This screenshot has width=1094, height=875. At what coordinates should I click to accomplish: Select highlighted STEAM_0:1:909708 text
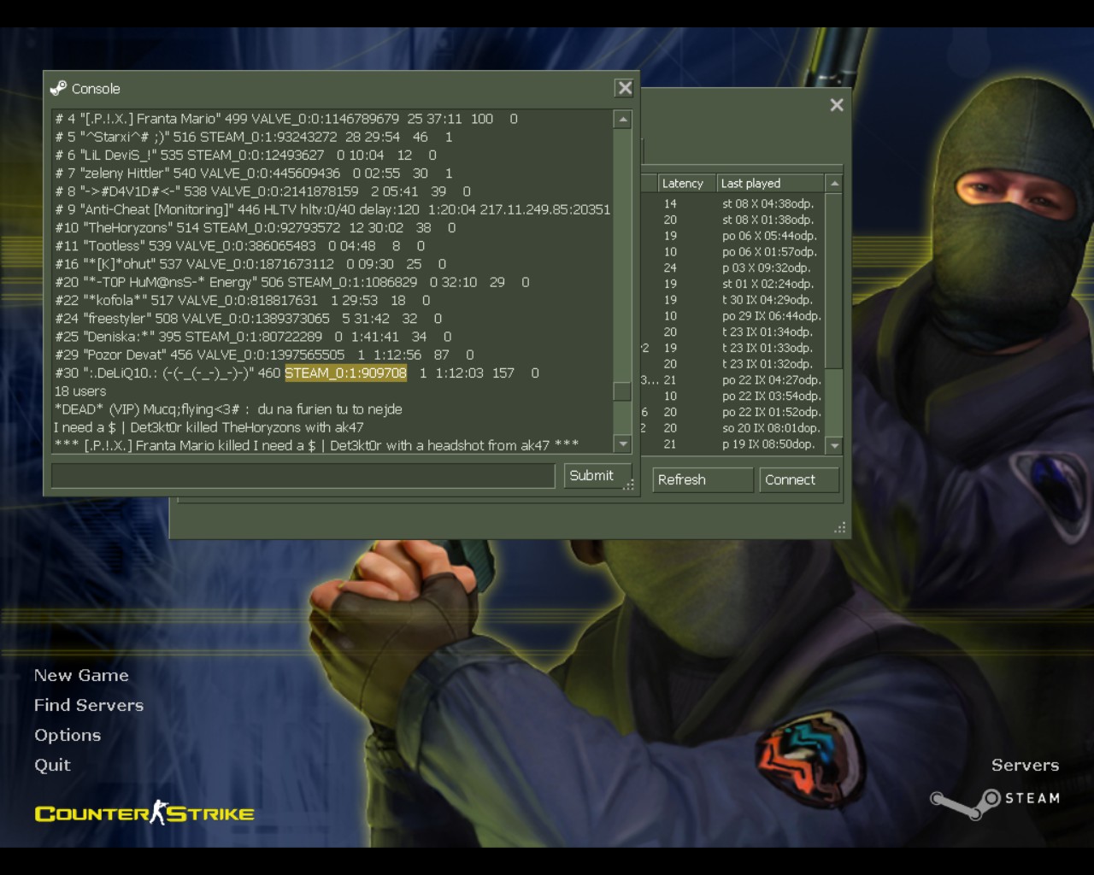[345, 373]
